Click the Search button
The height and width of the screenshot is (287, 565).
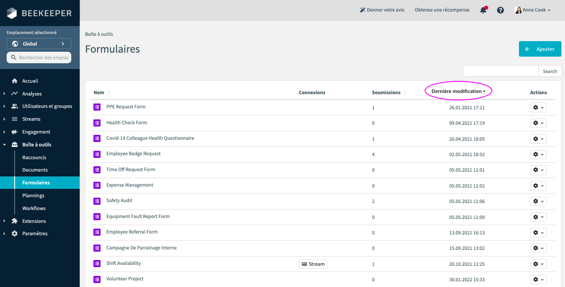click(550, 71)
